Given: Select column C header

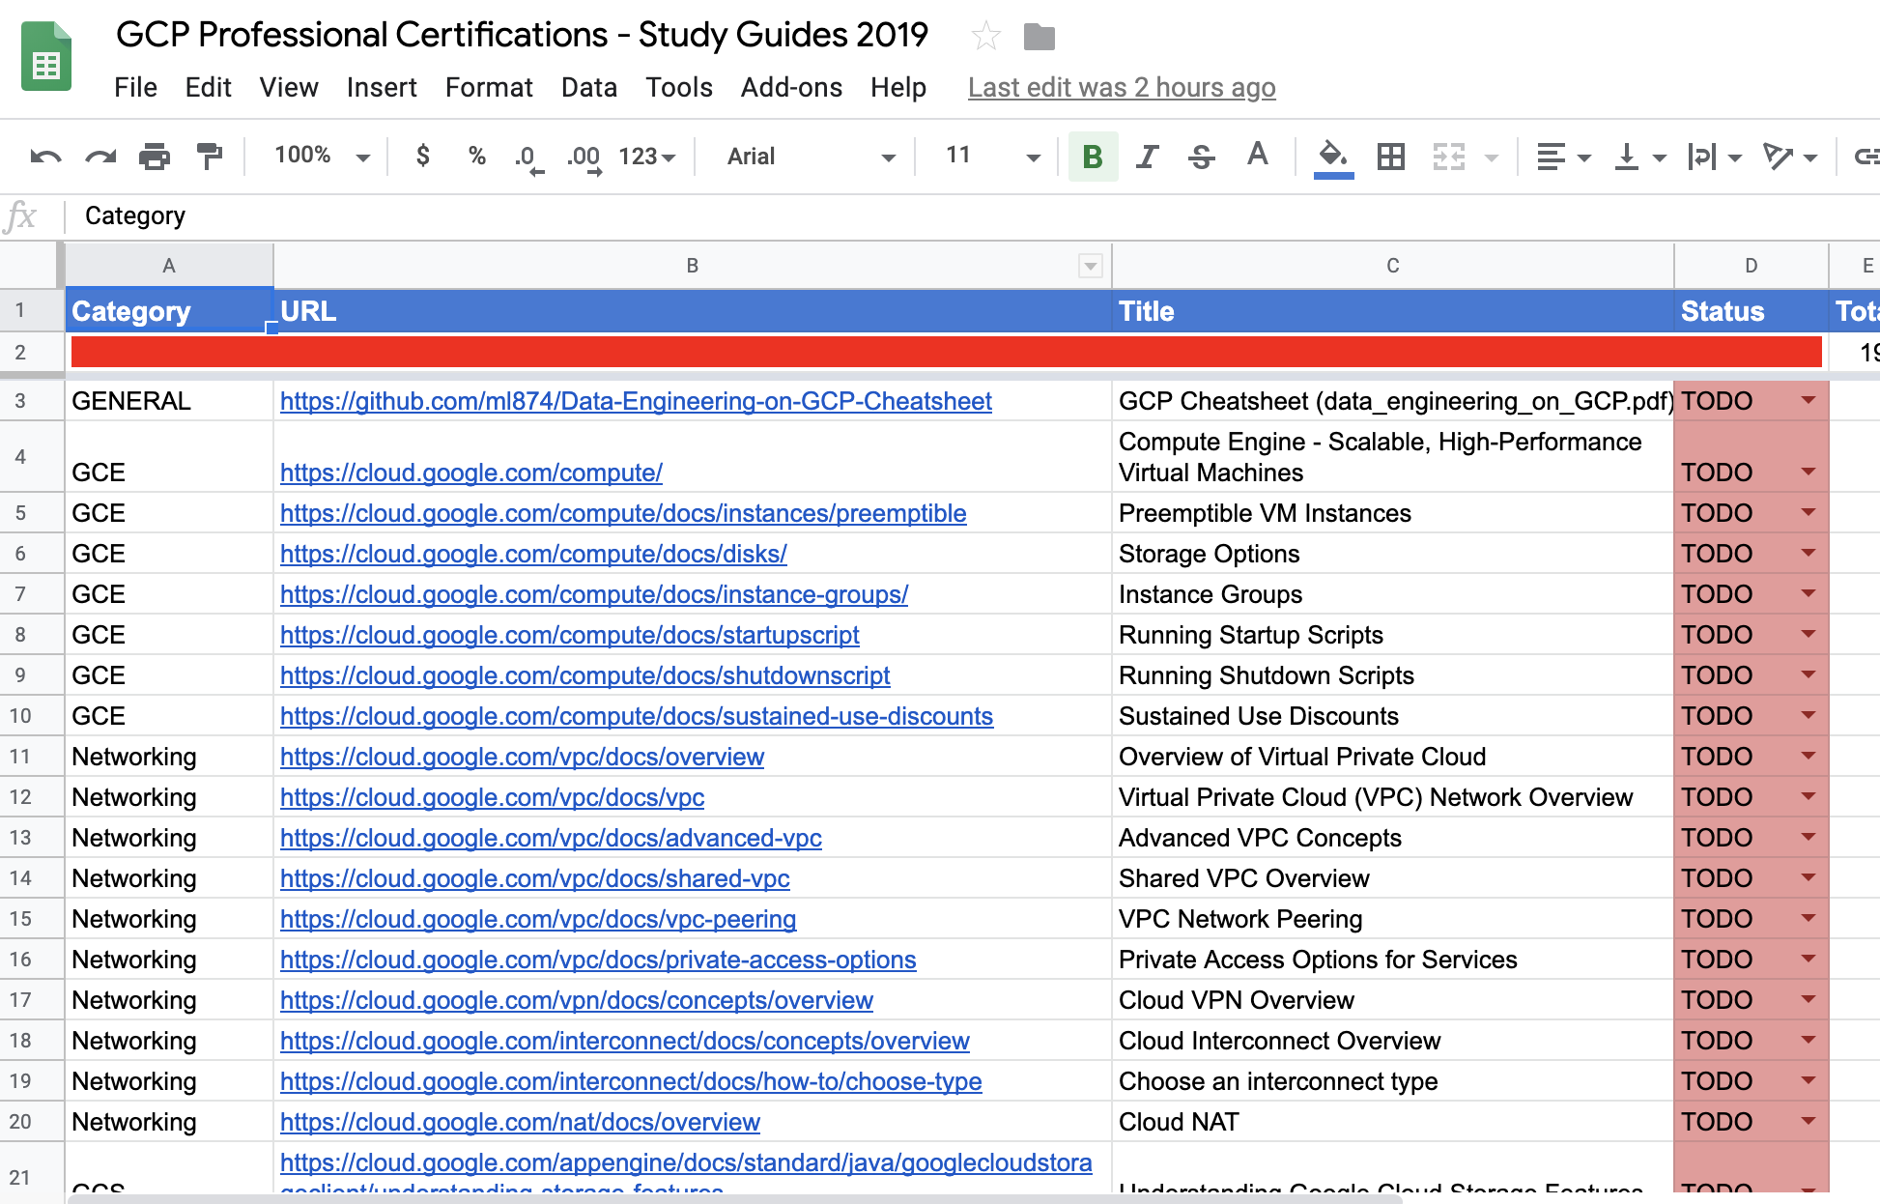Looking at the screenshot, I should tap(1392, 266).
